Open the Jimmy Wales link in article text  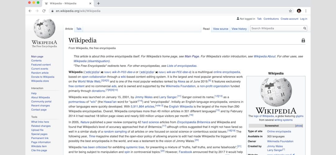click(143, 97)
